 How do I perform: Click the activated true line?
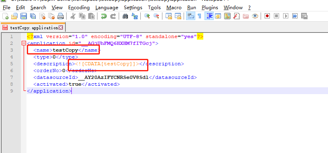(77, 84)
